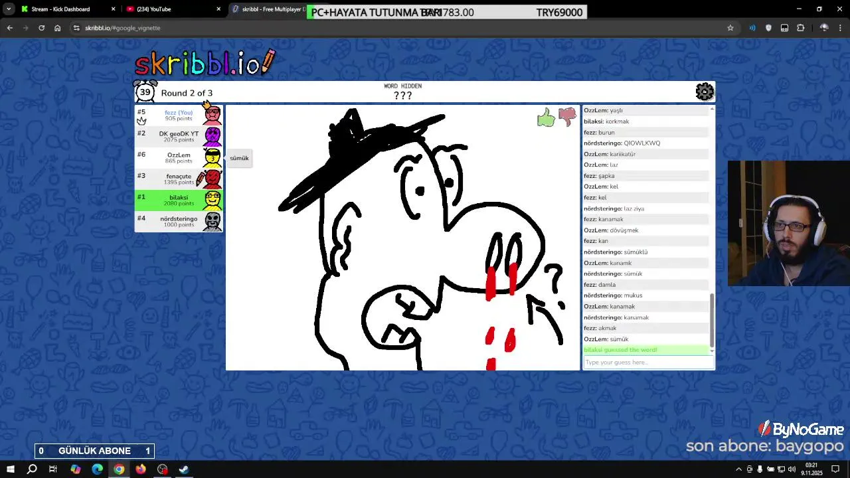Open Chrome three-dot menu
The height and width of the screenshot is (478, 850).
841,28
